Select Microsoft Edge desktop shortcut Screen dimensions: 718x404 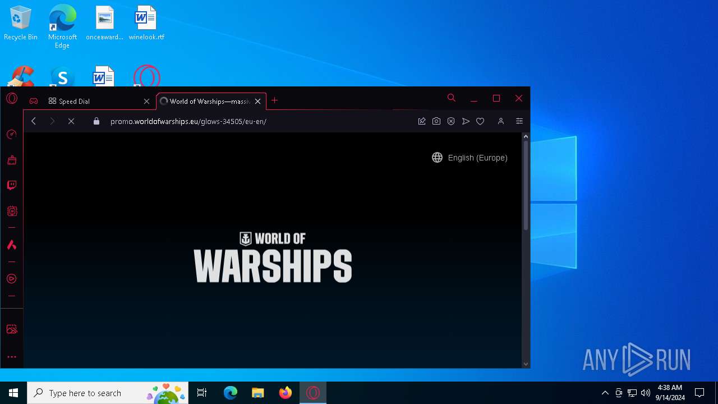tap(62, 26)
